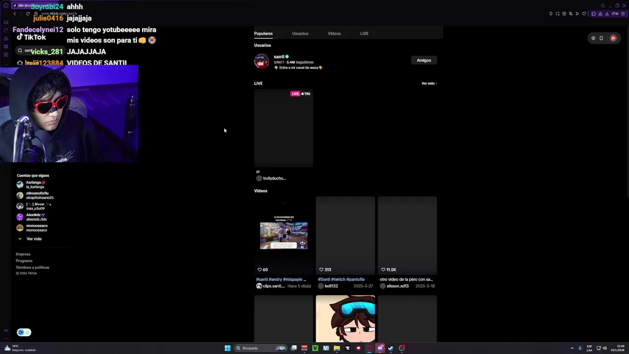
Task: Click the TikTok logo
Action: click(31, 37)
